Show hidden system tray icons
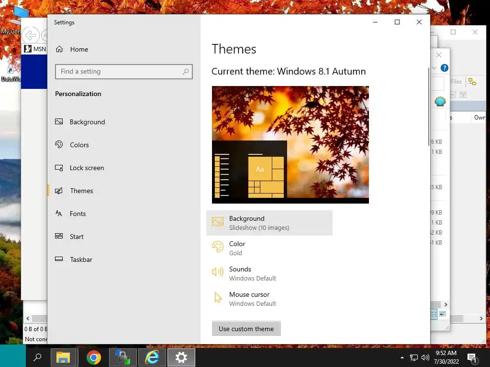 coord(402,357)
